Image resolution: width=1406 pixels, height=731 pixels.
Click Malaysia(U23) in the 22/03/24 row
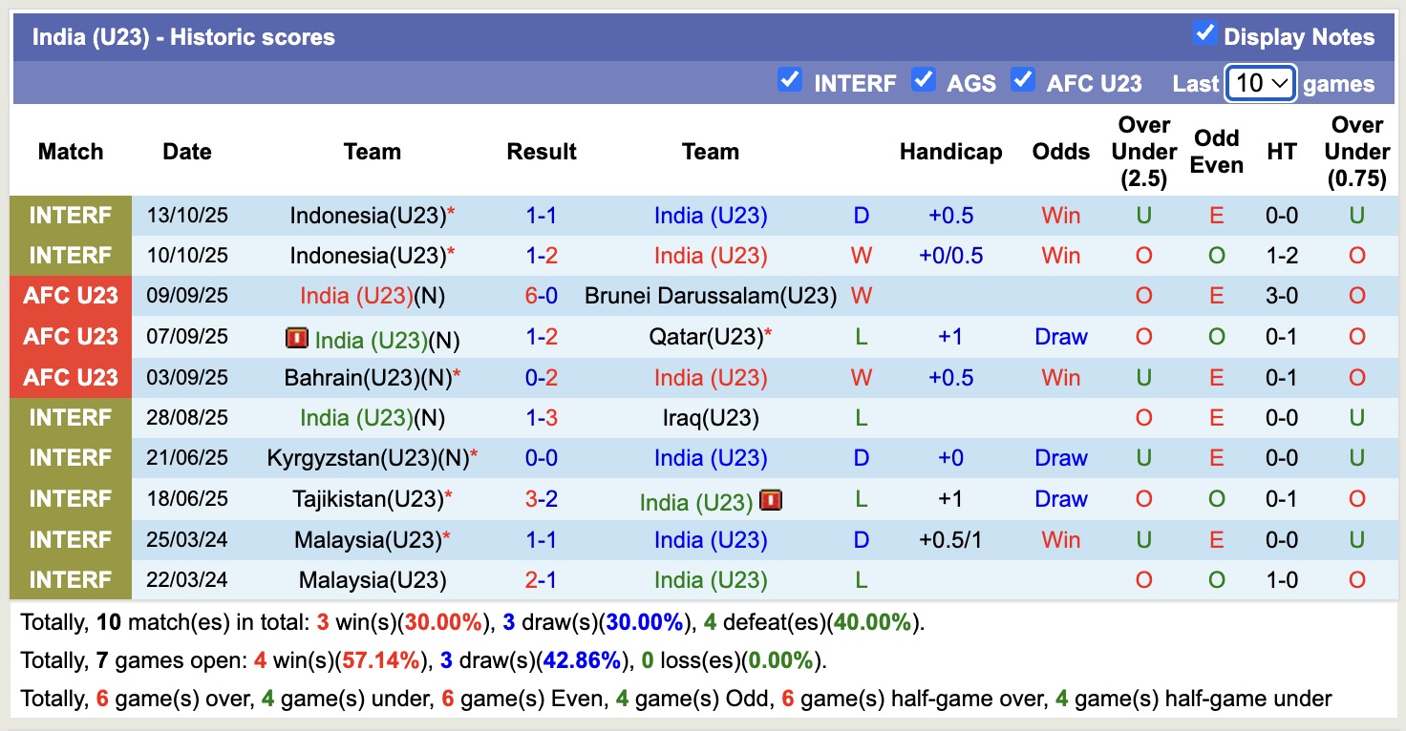click(373, 580)
